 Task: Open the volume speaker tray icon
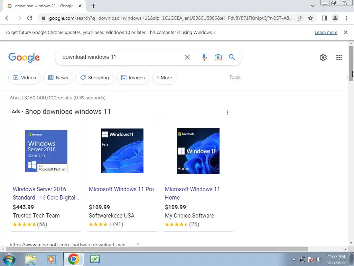coord(319,259)
